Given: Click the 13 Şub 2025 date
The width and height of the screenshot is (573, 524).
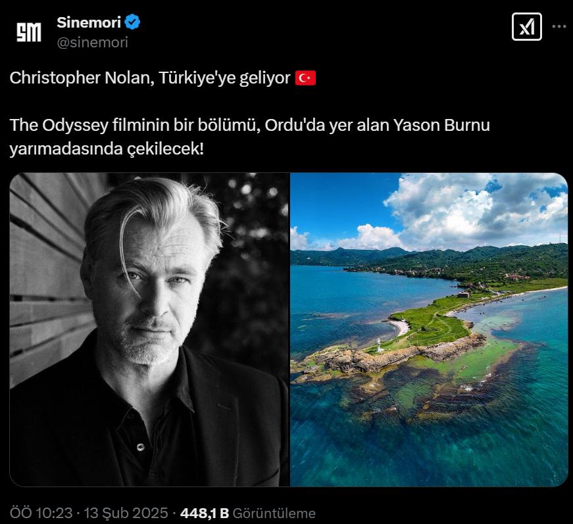Looking at the screenshot, I should tap(126, 513).
